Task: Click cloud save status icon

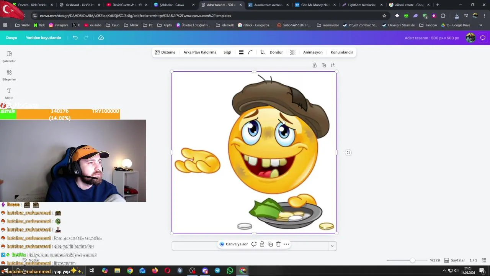Action: click(101, 38)
